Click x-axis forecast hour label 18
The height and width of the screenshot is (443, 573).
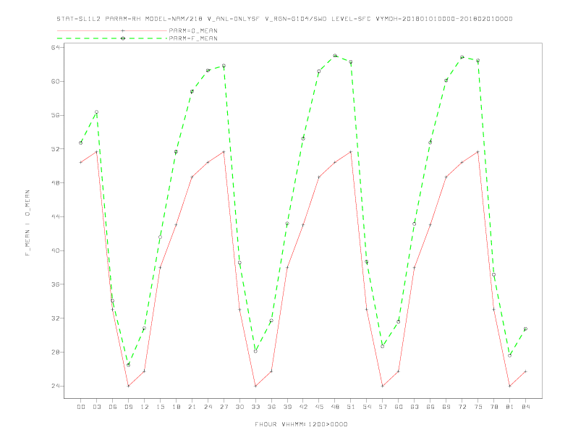coord(176,407)
